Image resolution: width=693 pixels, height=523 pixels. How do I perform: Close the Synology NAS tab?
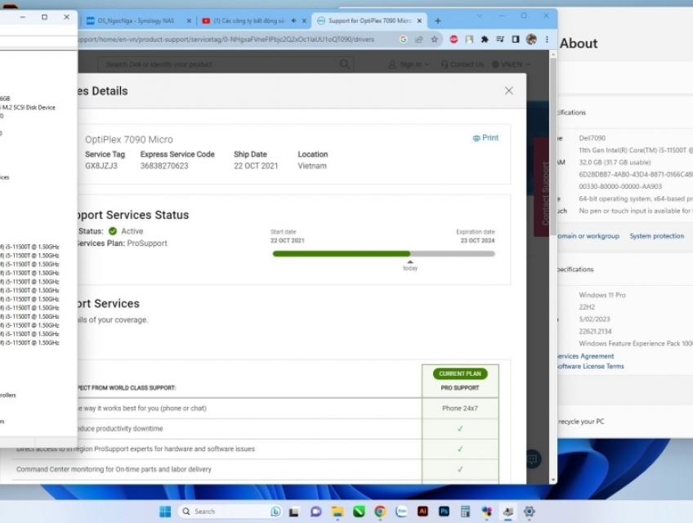pos(189,20)
